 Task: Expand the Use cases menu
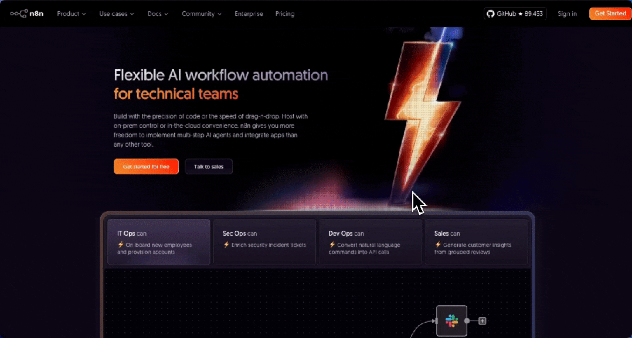pyautogui.click(x=117, y=13)
